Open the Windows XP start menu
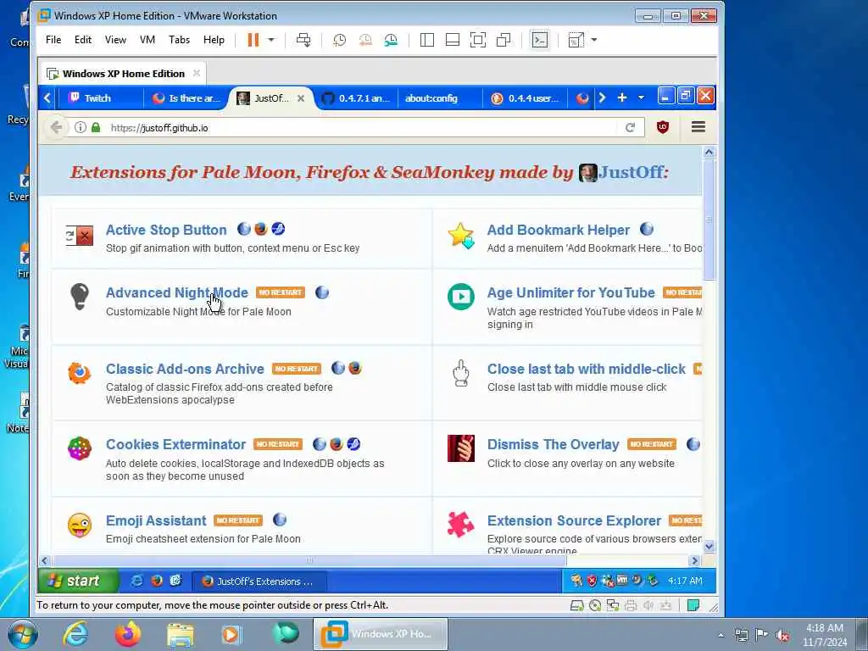868x651 pixels. click(x=78, y=581)
